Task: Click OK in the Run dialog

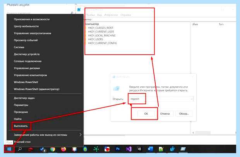Action: click(146, 114)
